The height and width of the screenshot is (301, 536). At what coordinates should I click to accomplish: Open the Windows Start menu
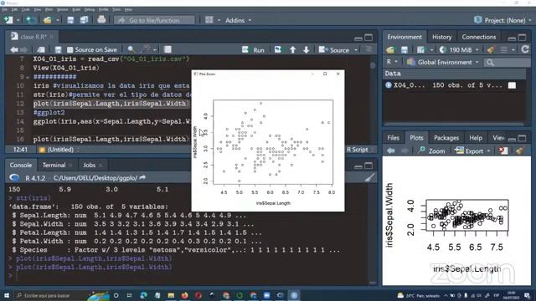click(x=6, y=295)
